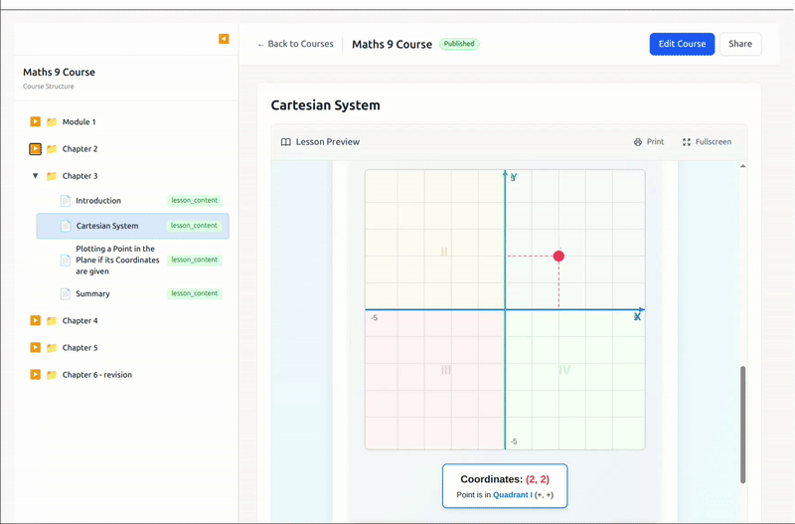Click the Share button

tap(740, 44)
